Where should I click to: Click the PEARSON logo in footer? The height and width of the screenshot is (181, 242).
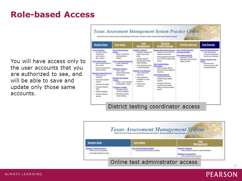point(222,174)
